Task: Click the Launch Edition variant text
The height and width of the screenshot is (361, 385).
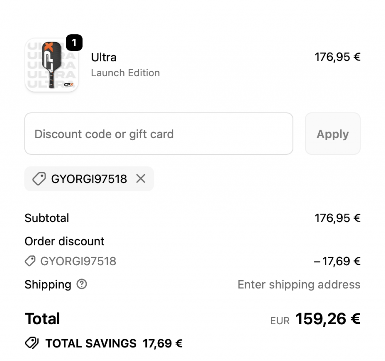Action: [x=125, y=73]
